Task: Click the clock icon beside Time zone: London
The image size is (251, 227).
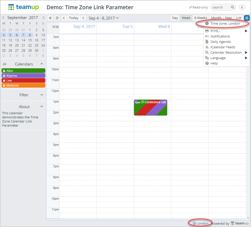Action: (x=207, y=23)
